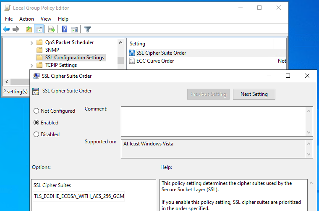319x211 pixels.
Task: Open the File menu
Action: point(9,19)
